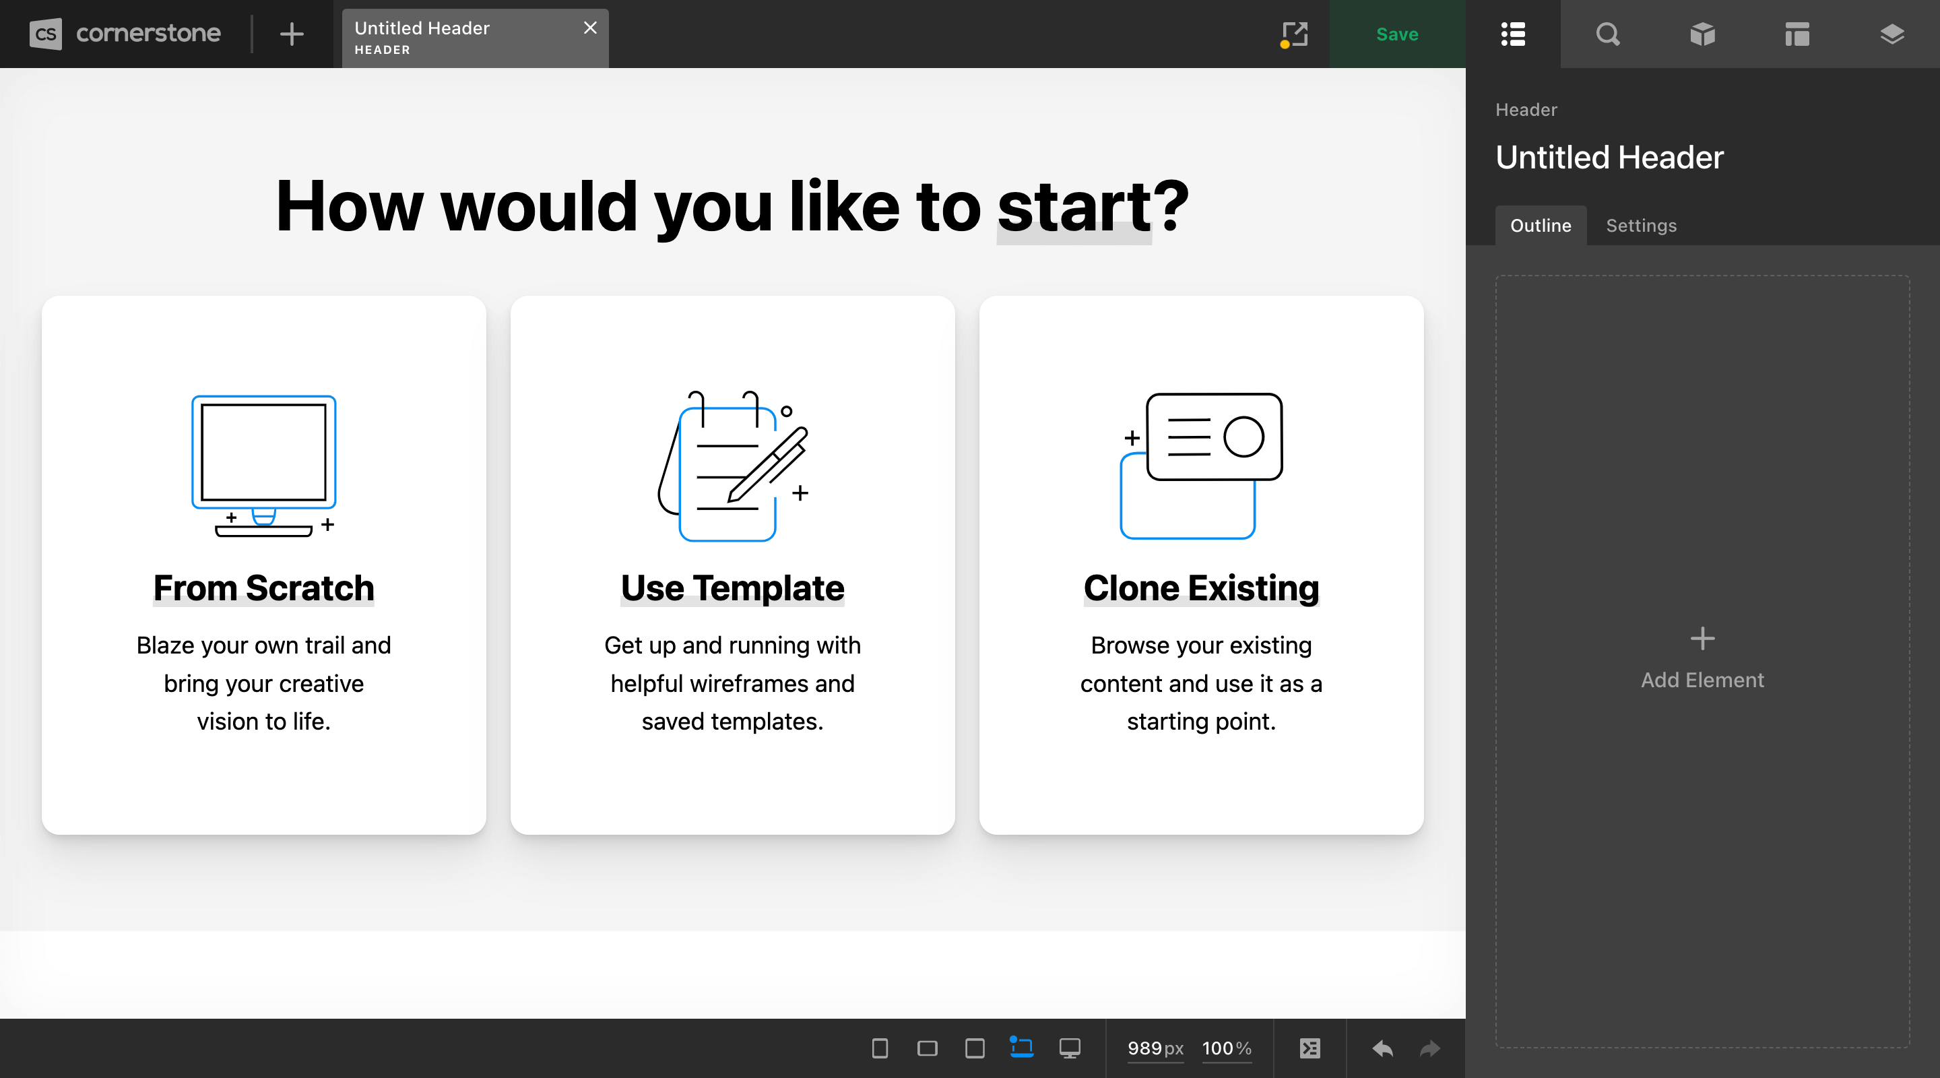
Task: Click the Cornerstone app logo icon
Action: (45, 36)
